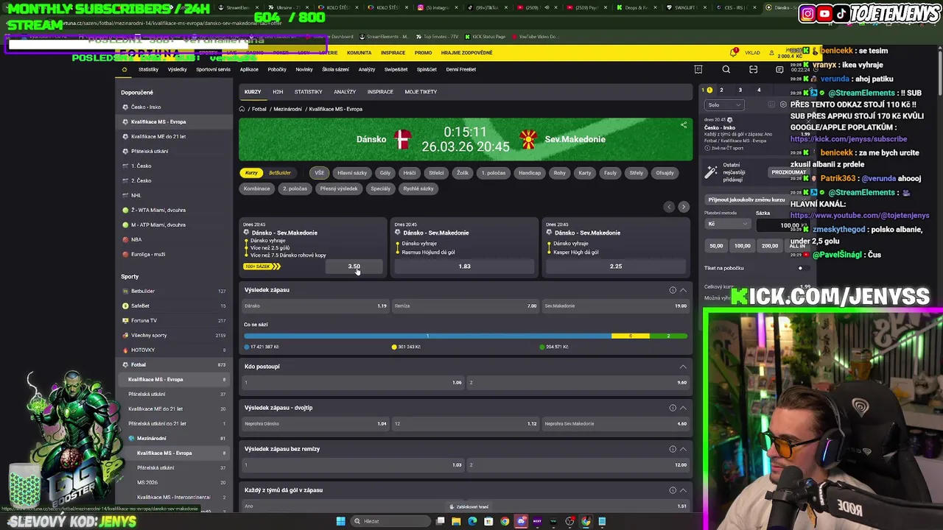Switch to H2H tab
943x530 pixels.
point(278,92)
